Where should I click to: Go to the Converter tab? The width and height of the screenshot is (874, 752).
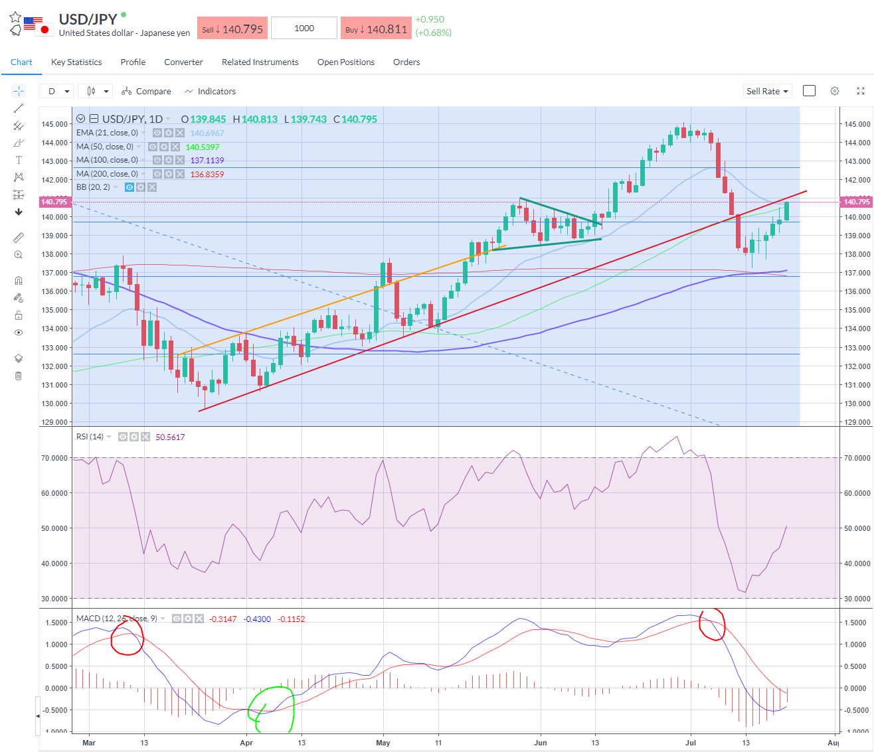pos(183,62)
